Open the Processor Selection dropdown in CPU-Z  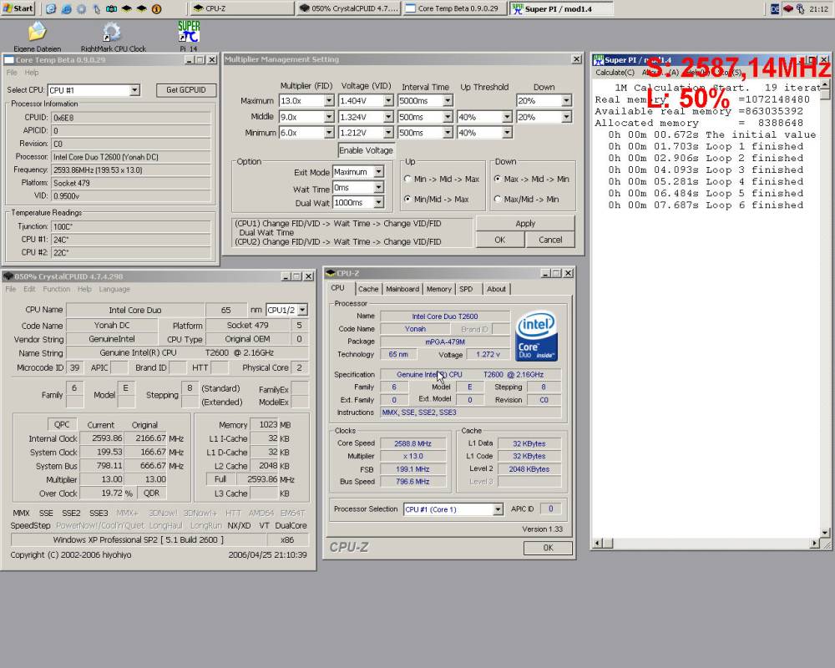point(498,509)
